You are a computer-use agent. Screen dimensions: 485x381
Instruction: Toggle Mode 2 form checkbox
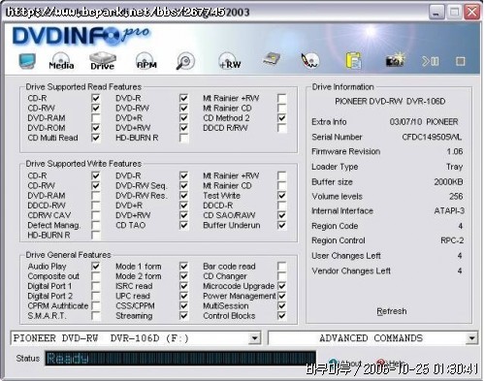coord(183,276)
